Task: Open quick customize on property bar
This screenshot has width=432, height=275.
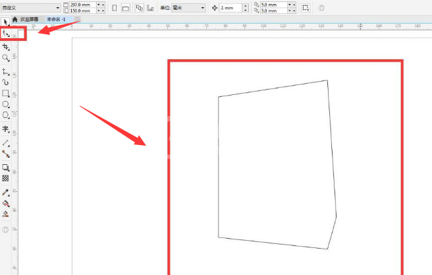Action: [x=321, y=8]
